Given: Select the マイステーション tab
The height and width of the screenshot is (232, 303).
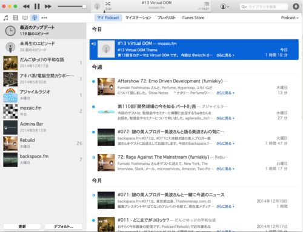Looking at the screenshot, I should pos(138,18).
